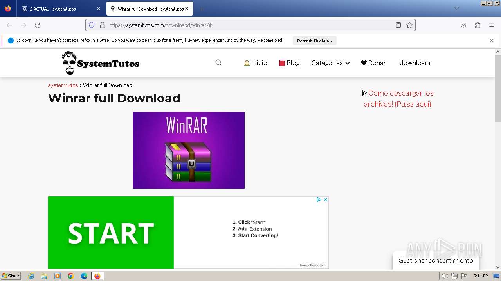Click the URL address bar
This screenshot has height=281, width=501.
[250, 25]
